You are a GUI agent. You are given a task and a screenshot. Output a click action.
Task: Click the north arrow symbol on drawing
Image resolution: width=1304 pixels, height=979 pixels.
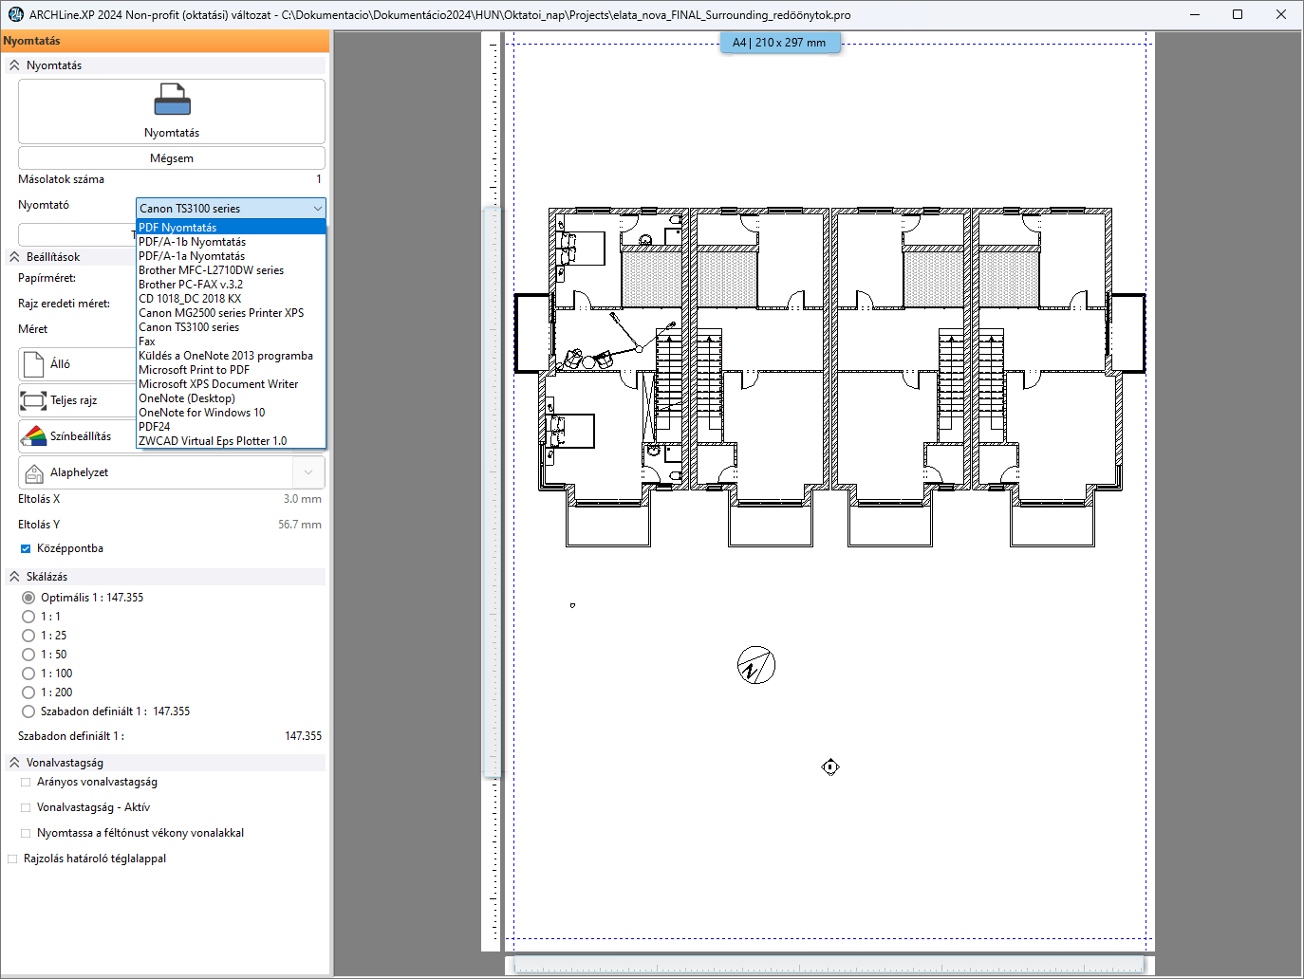(x=755, y=666)
